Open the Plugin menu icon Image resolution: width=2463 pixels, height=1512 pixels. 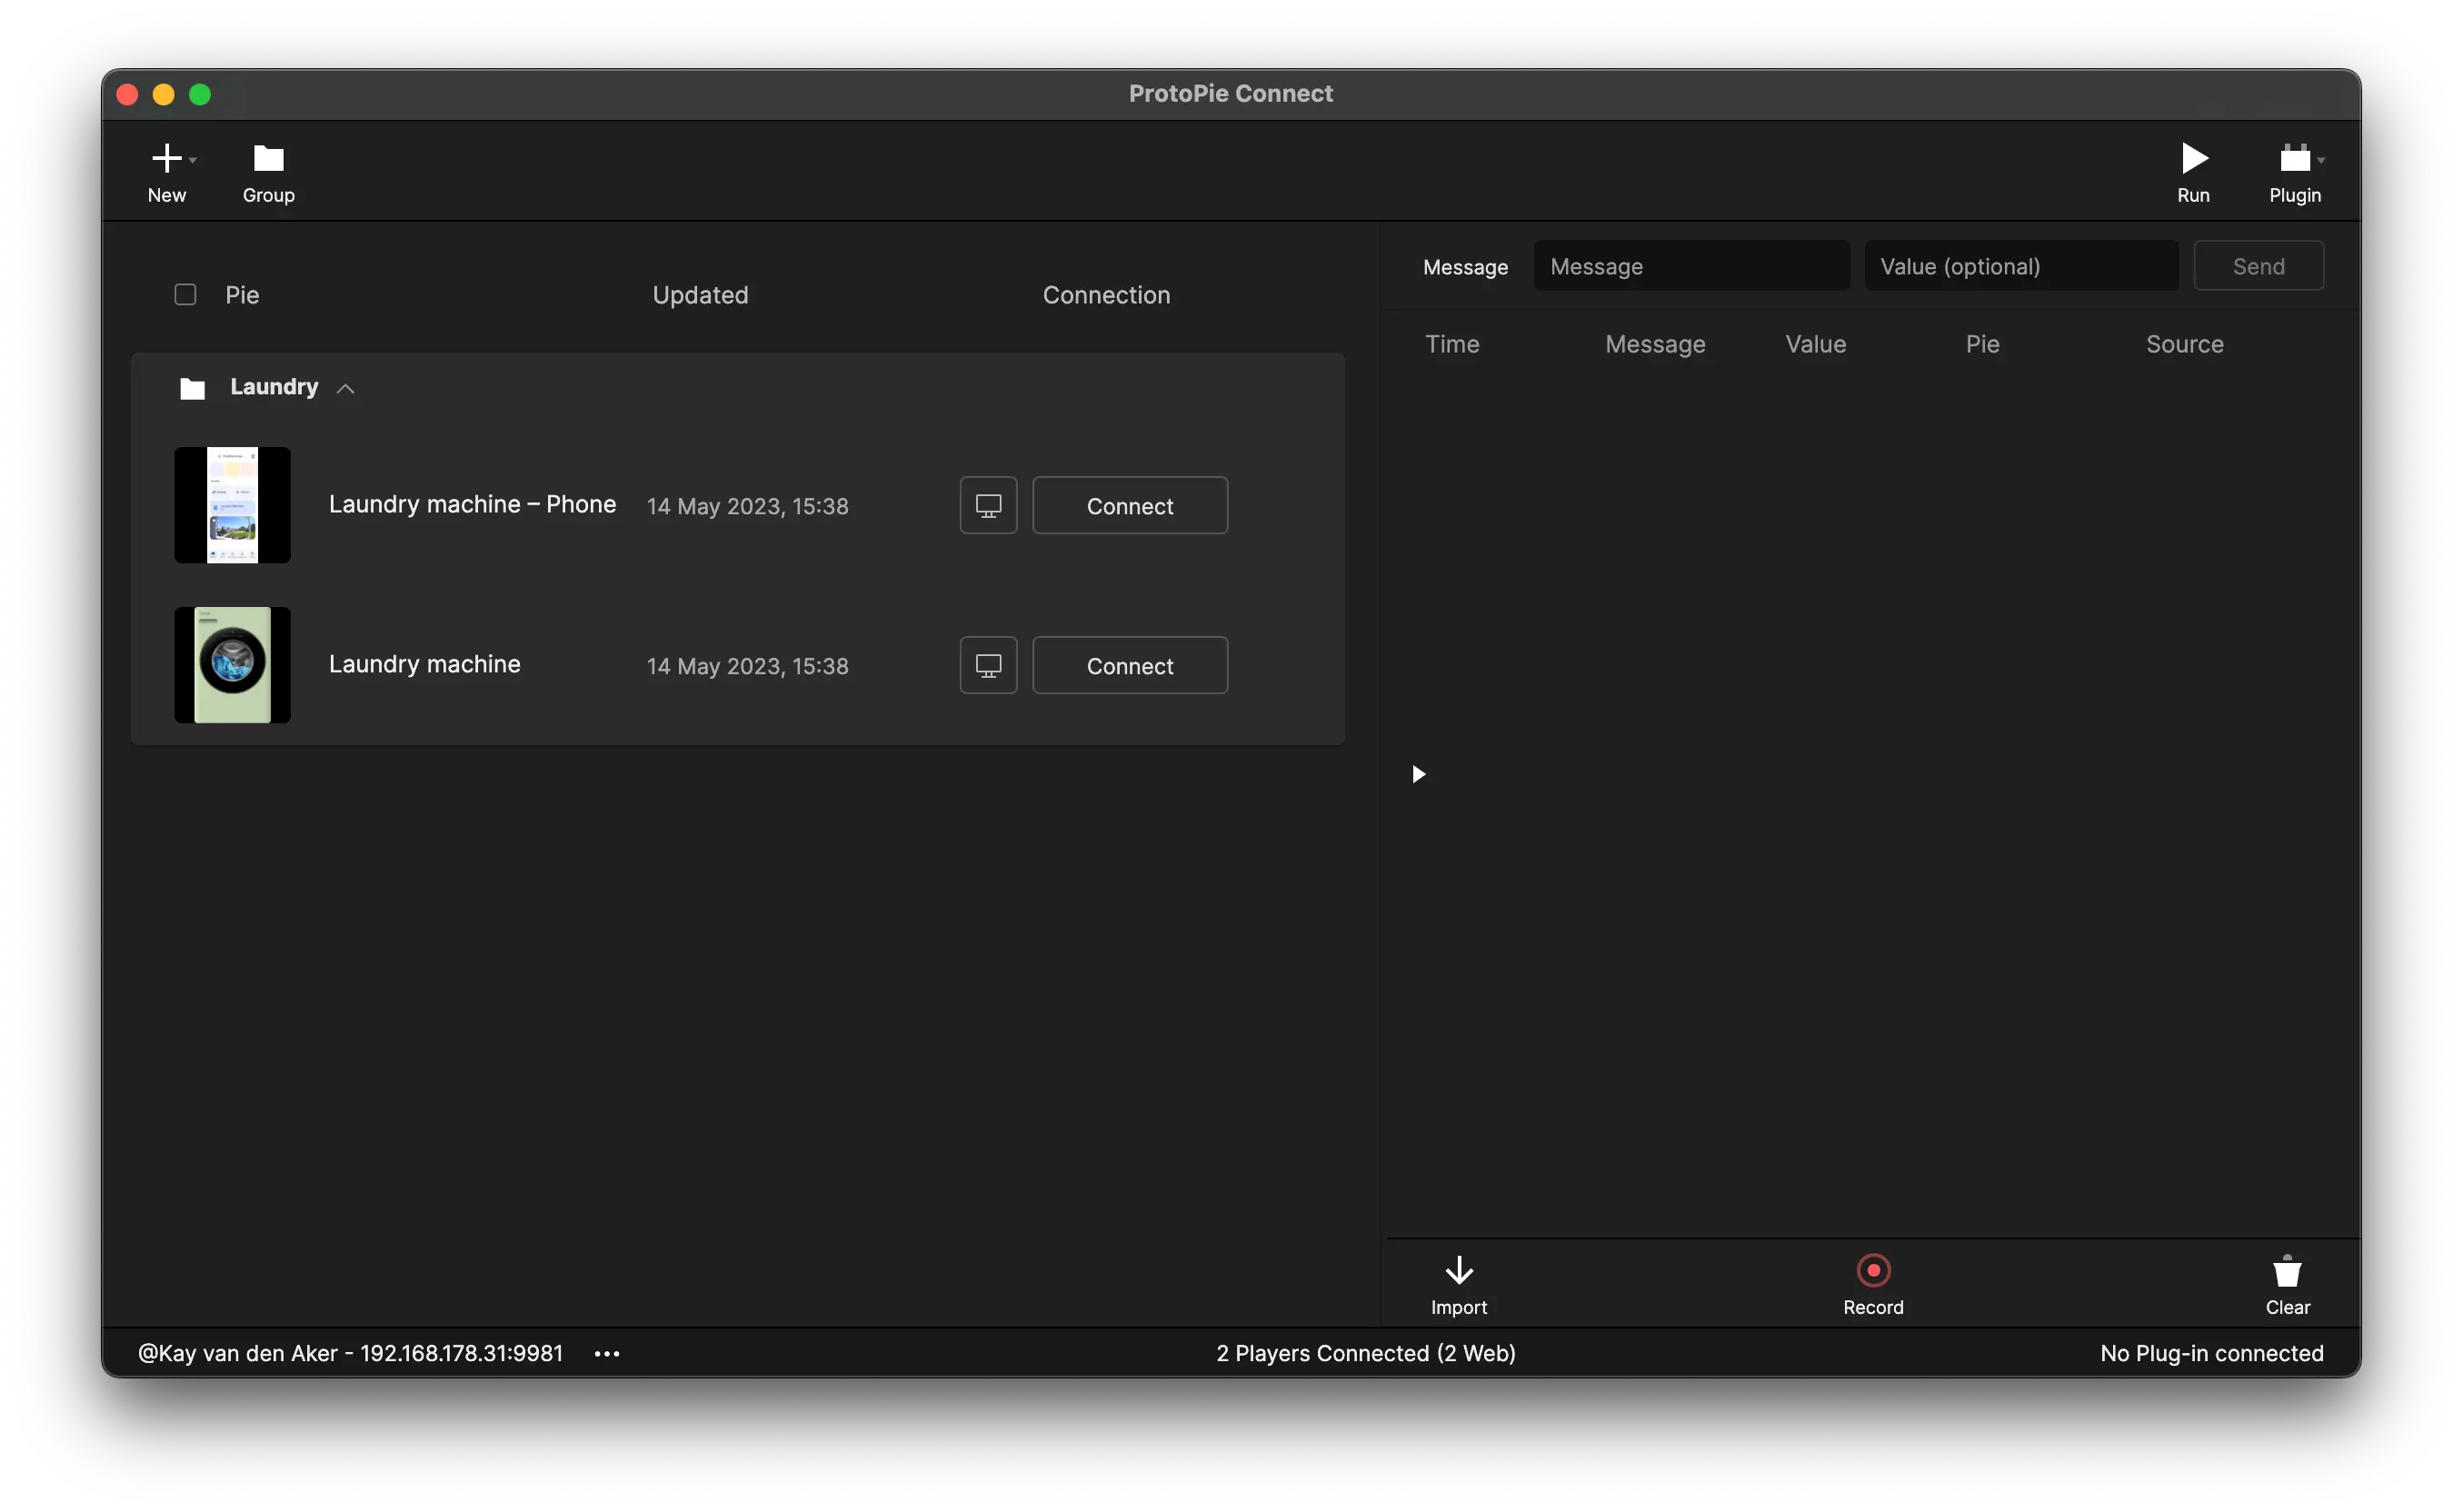[x=2294, y=158]
